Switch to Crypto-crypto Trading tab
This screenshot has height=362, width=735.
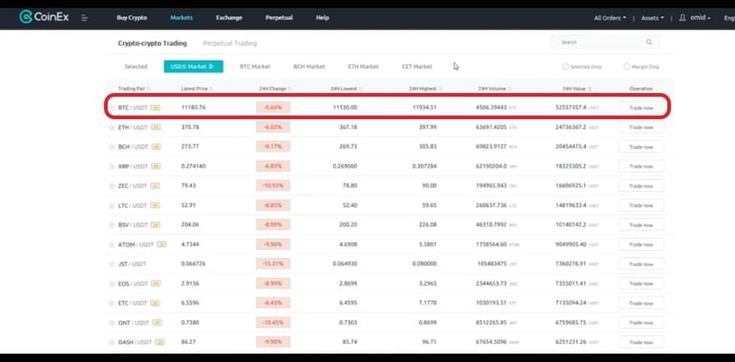(x=152, y=43)
